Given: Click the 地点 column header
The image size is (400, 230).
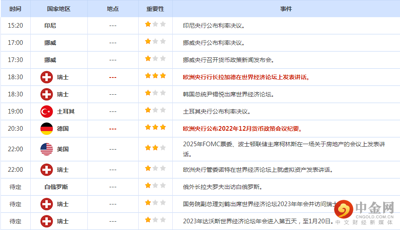Looking at the screenshot, I should pos(113,9).
